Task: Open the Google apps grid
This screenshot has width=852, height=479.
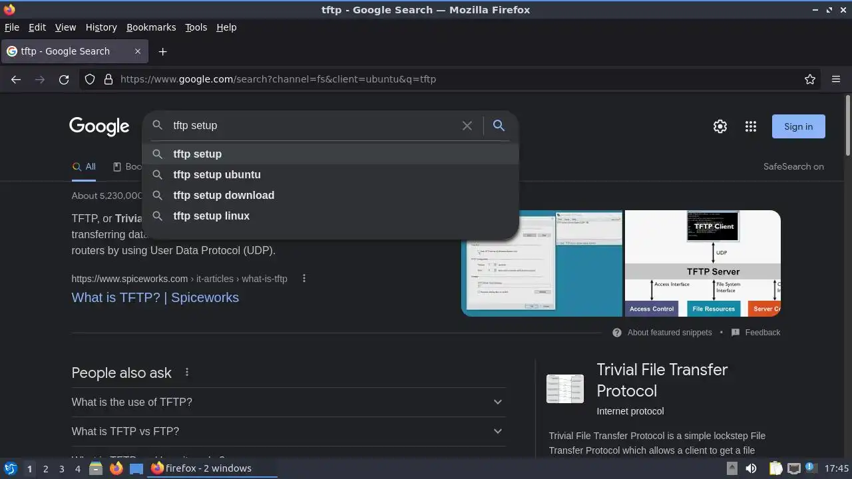Action: (751, 126)
